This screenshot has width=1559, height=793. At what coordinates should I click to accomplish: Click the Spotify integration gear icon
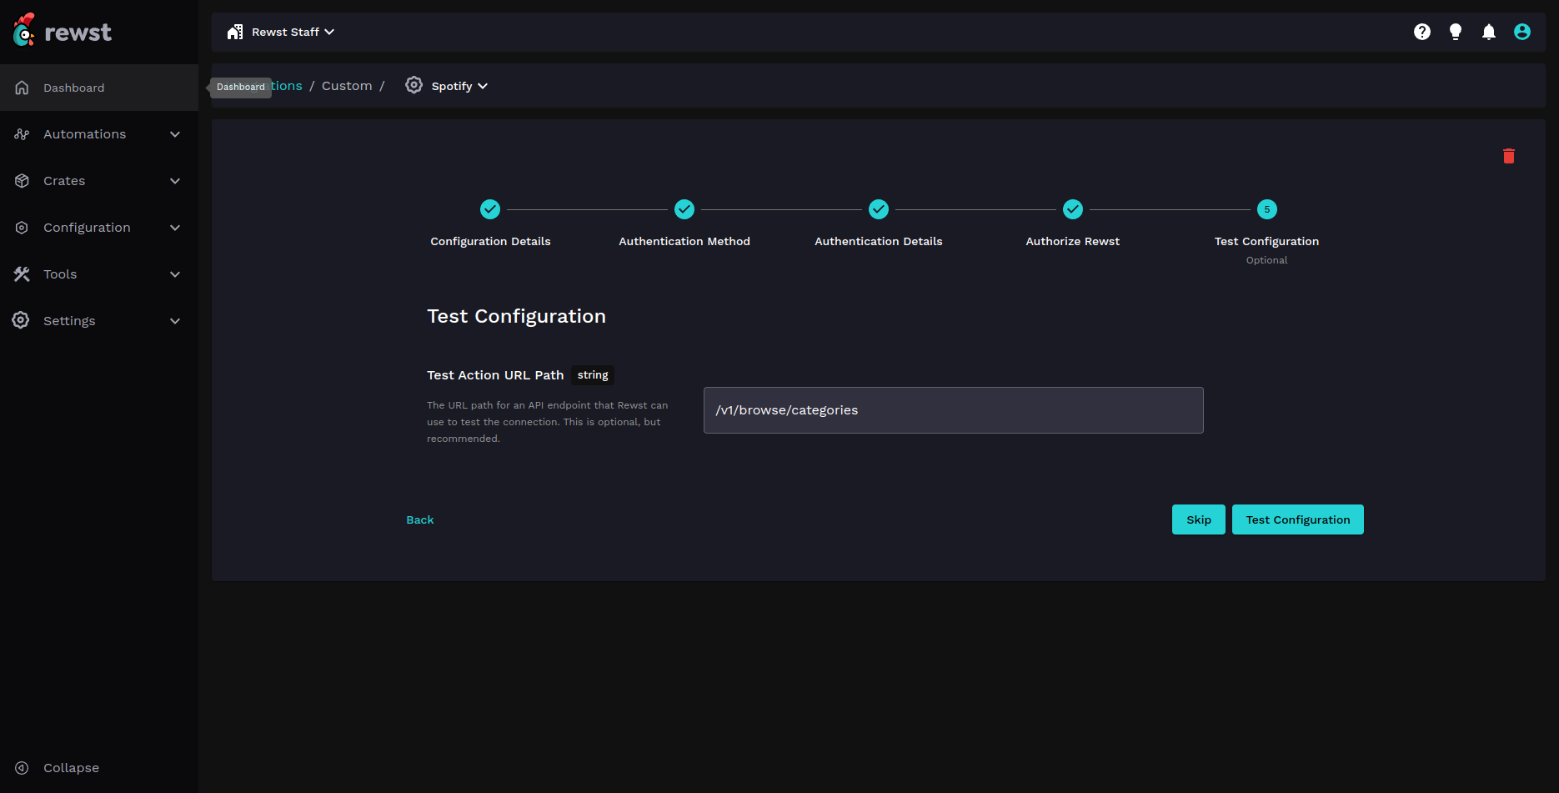point(414,85)
